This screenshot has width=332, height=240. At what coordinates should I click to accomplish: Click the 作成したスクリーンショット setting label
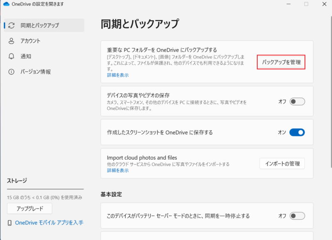tap(160, 132)
